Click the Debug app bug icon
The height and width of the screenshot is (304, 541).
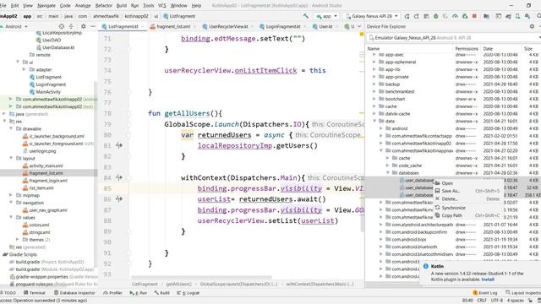436,16
